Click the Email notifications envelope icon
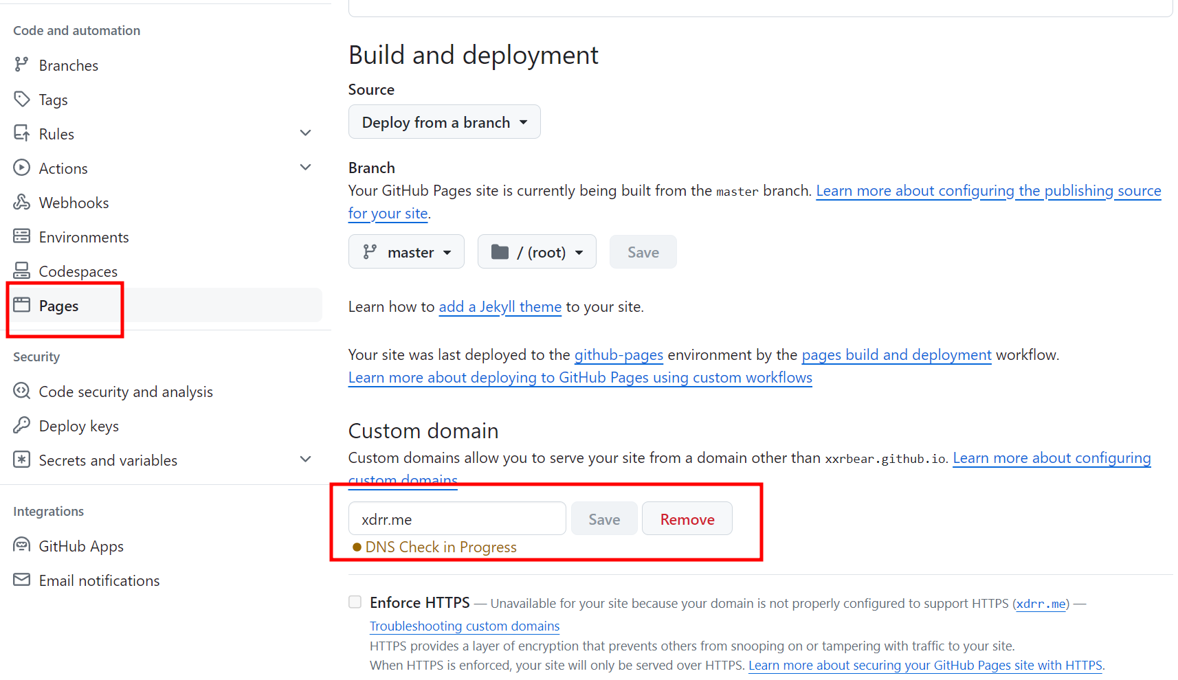Image resolution: width=1178 pixels, height=680 pixels. (21, 580)
